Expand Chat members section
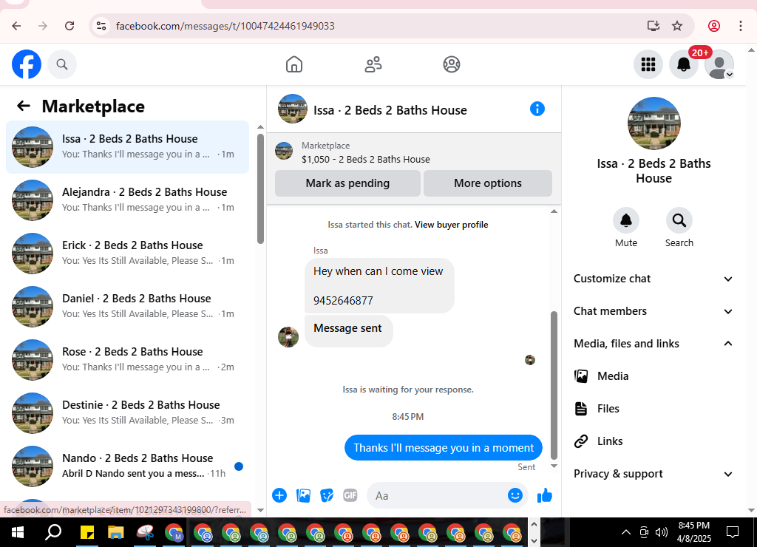This screenshot has width=757, height=547. pos(654,311)
